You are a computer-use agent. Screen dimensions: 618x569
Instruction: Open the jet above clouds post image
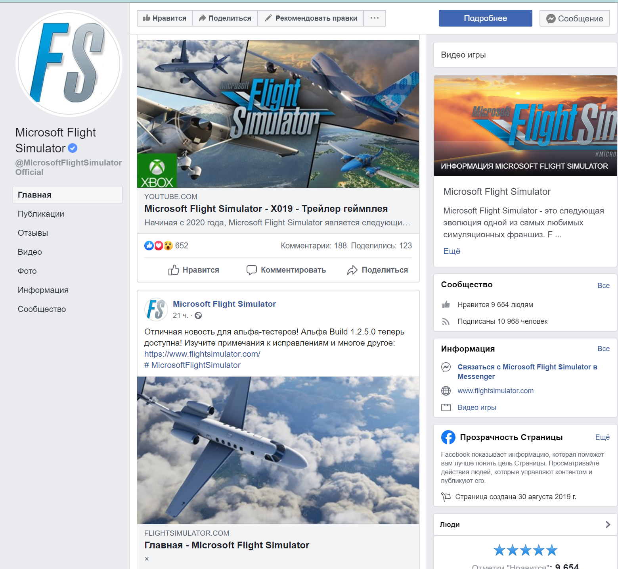pos(278,450)
